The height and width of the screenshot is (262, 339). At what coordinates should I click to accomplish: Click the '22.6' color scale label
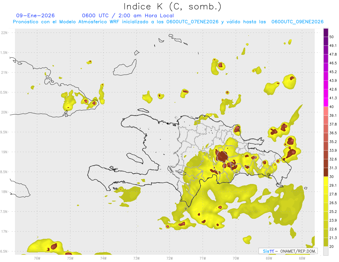click(x=333, y=229)
